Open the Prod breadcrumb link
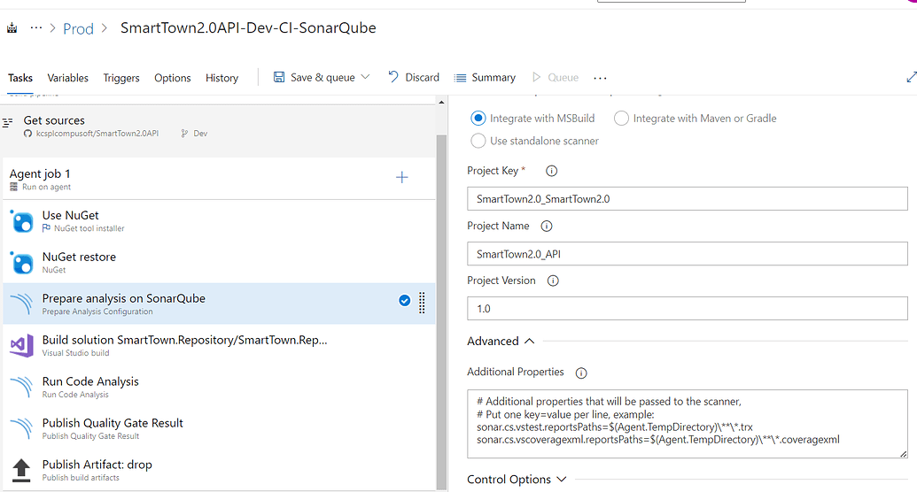 [x=78, y=28]
